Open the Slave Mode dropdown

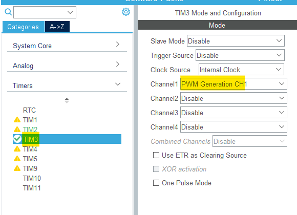(236, 41)
